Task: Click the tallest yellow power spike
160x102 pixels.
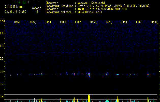Action: 89,98
